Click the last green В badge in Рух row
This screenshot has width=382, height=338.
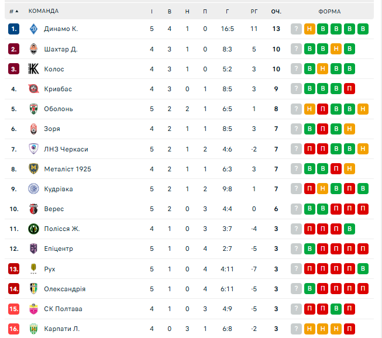pos(363,269)
